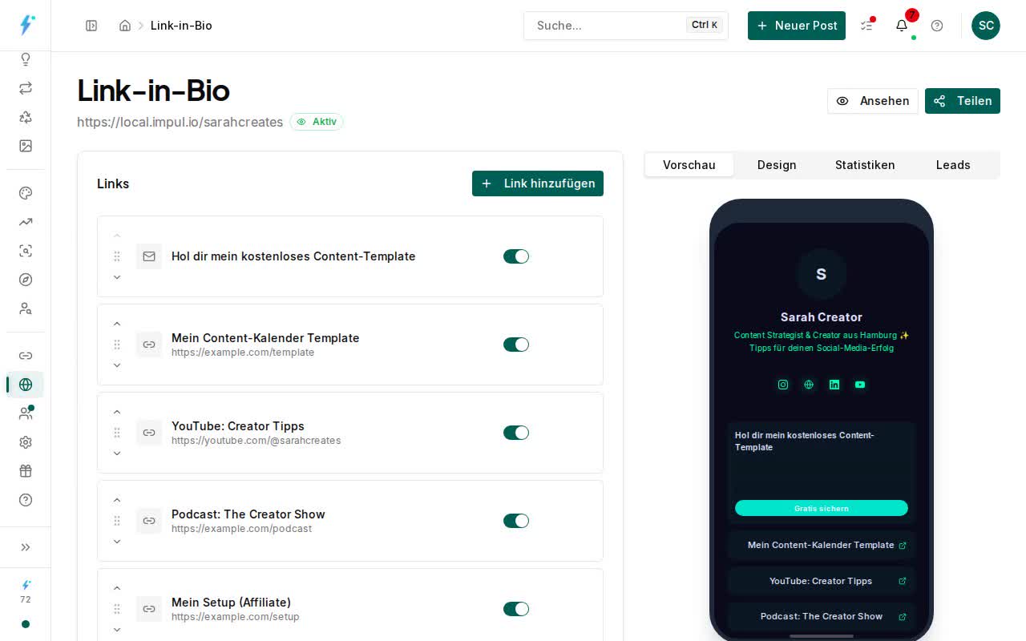Move YouTube: Creator Tipps down

(x=117, y=454)
